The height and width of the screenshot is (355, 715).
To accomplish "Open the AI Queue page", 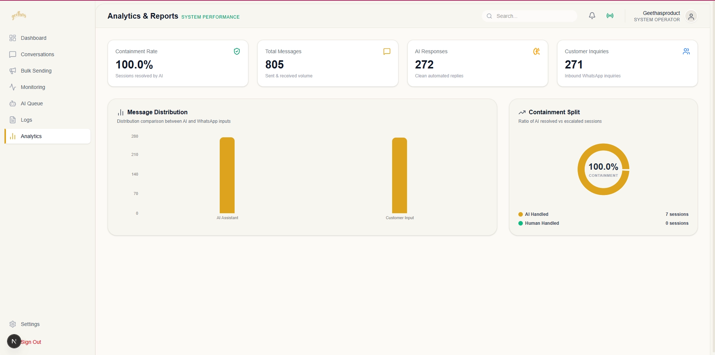I will [x=47, y=103].
